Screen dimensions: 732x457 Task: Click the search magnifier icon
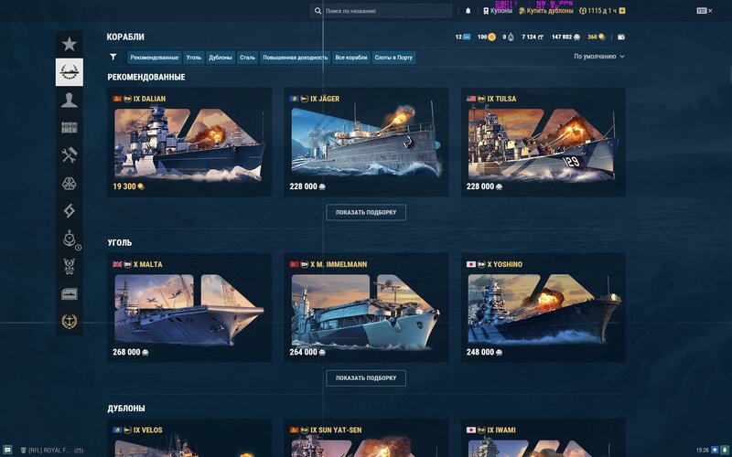(318, 11)
